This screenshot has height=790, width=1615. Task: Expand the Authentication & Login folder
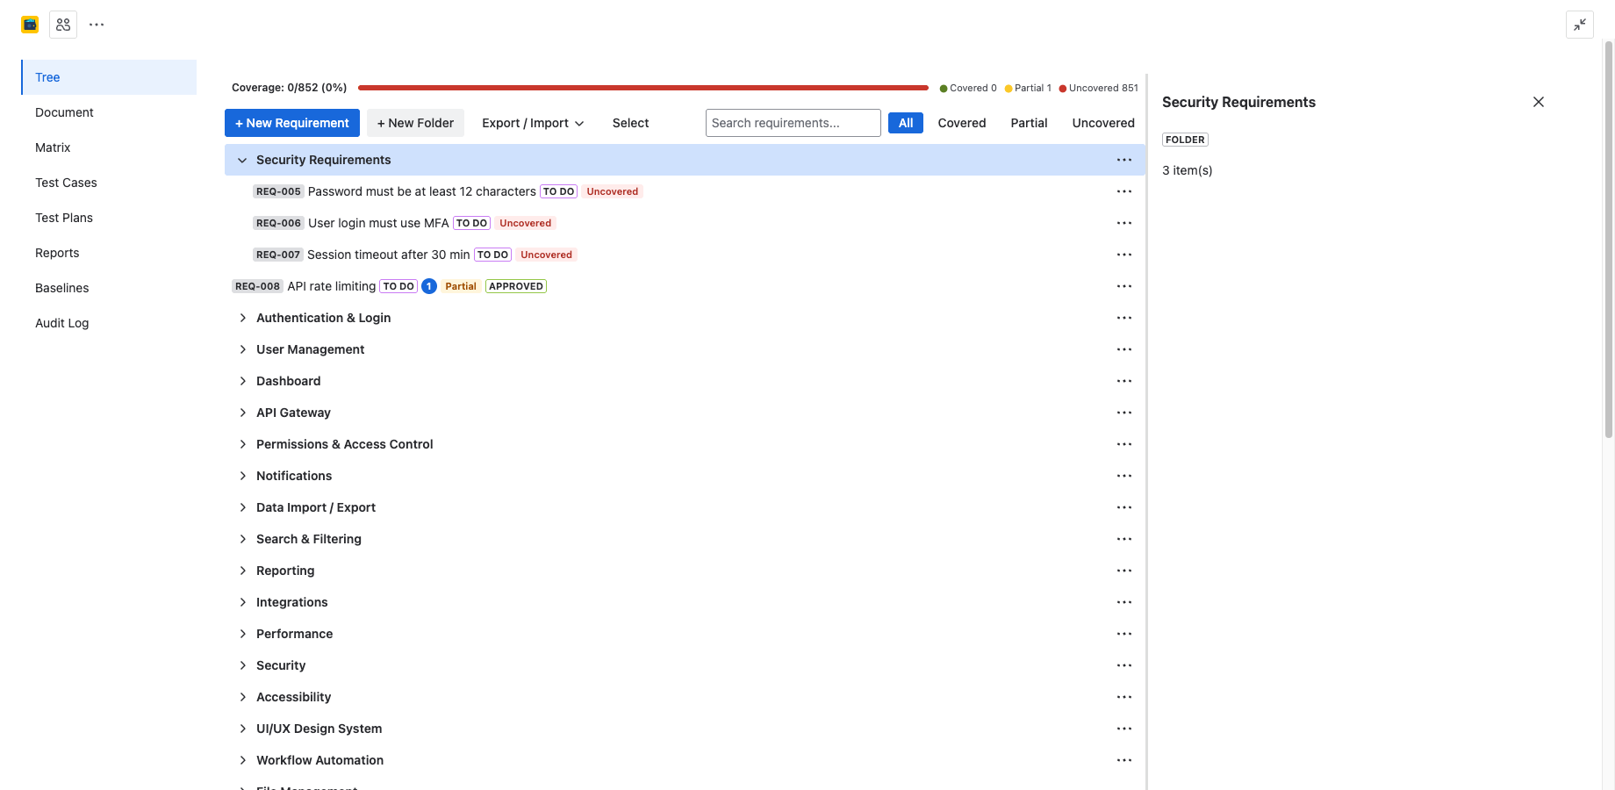click(242, 318)
